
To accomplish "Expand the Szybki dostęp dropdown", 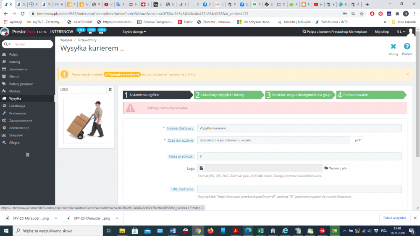I will pos(134,31).
